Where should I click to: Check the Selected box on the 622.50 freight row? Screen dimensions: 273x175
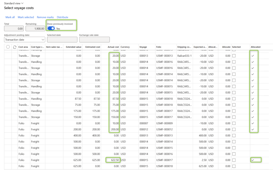[234, 160]
